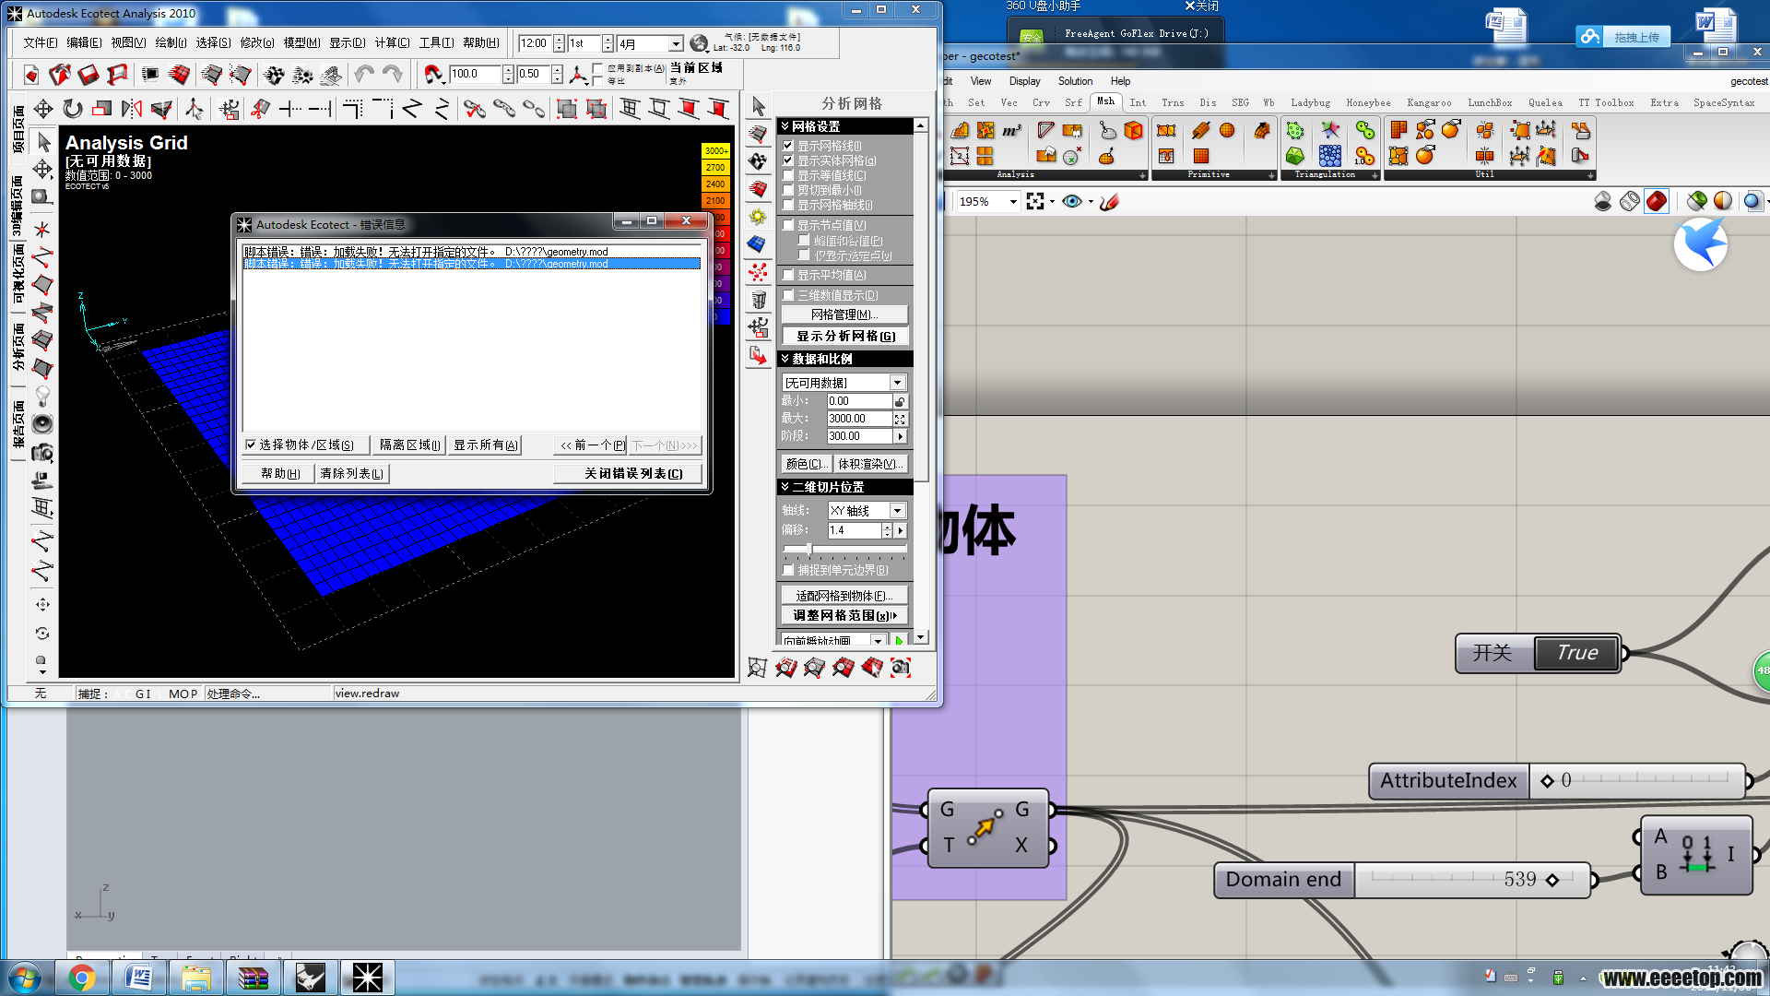Click 网格管理 button

(844, 314)
